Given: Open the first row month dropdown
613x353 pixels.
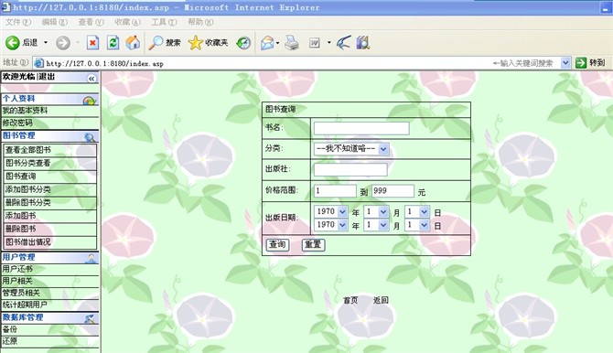Looking at the screenshot, I should pyautogui.click(x=376, y=212).
